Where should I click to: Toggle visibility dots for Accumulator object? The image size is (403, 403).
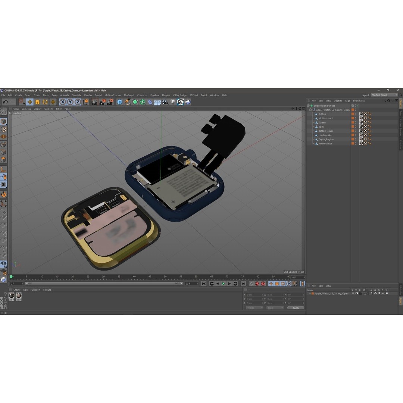356,143
